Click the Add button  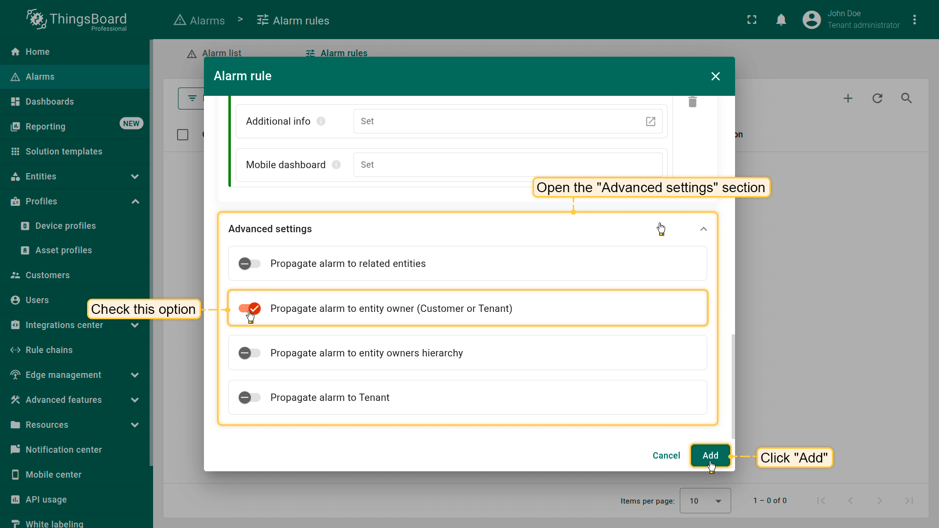(x=710, y=455)
